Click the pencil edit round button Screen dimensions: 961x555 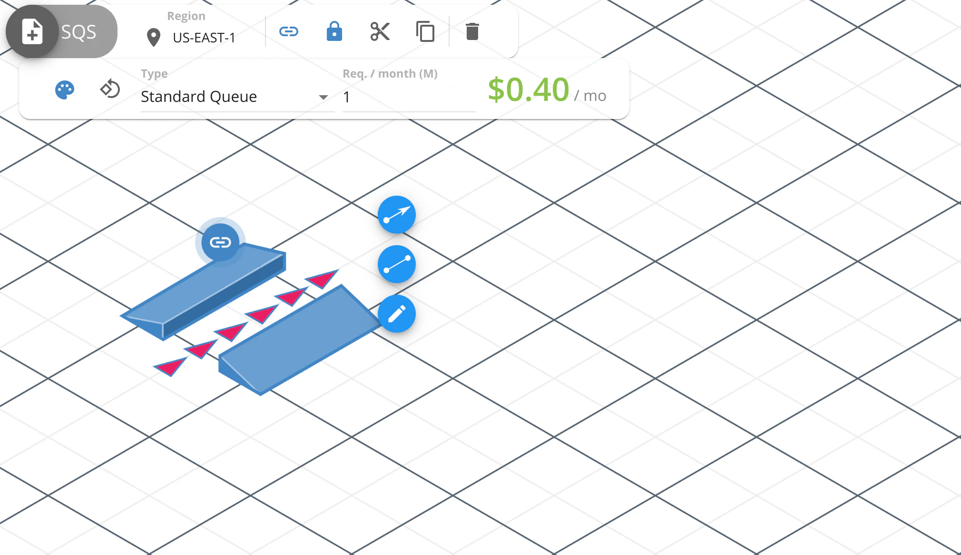[397, 314]
